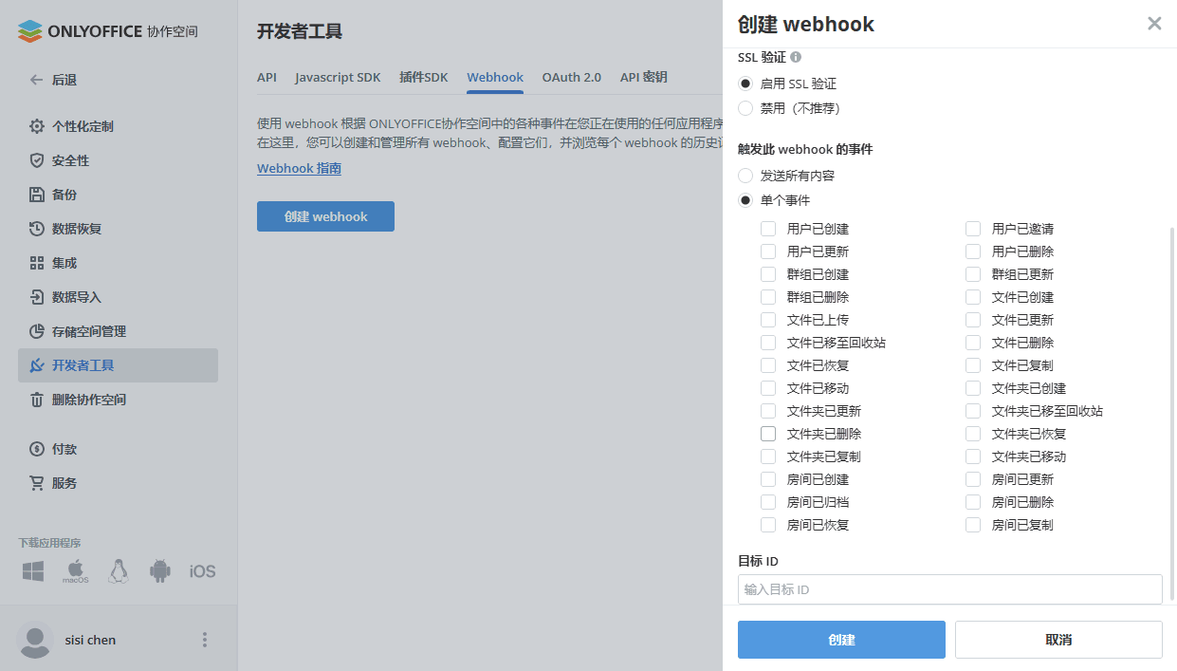Select 单个事件 radio option
Image resolution: width=1177 pixels, height=671 pixels.
[x=745, y=200]
